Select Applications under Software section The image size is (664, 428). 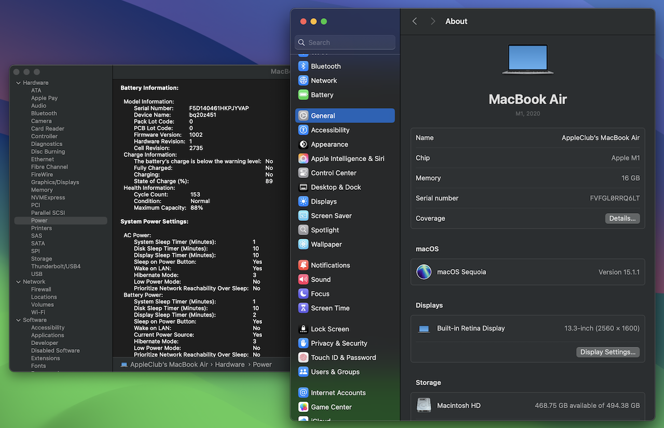[x=47, y=335]
